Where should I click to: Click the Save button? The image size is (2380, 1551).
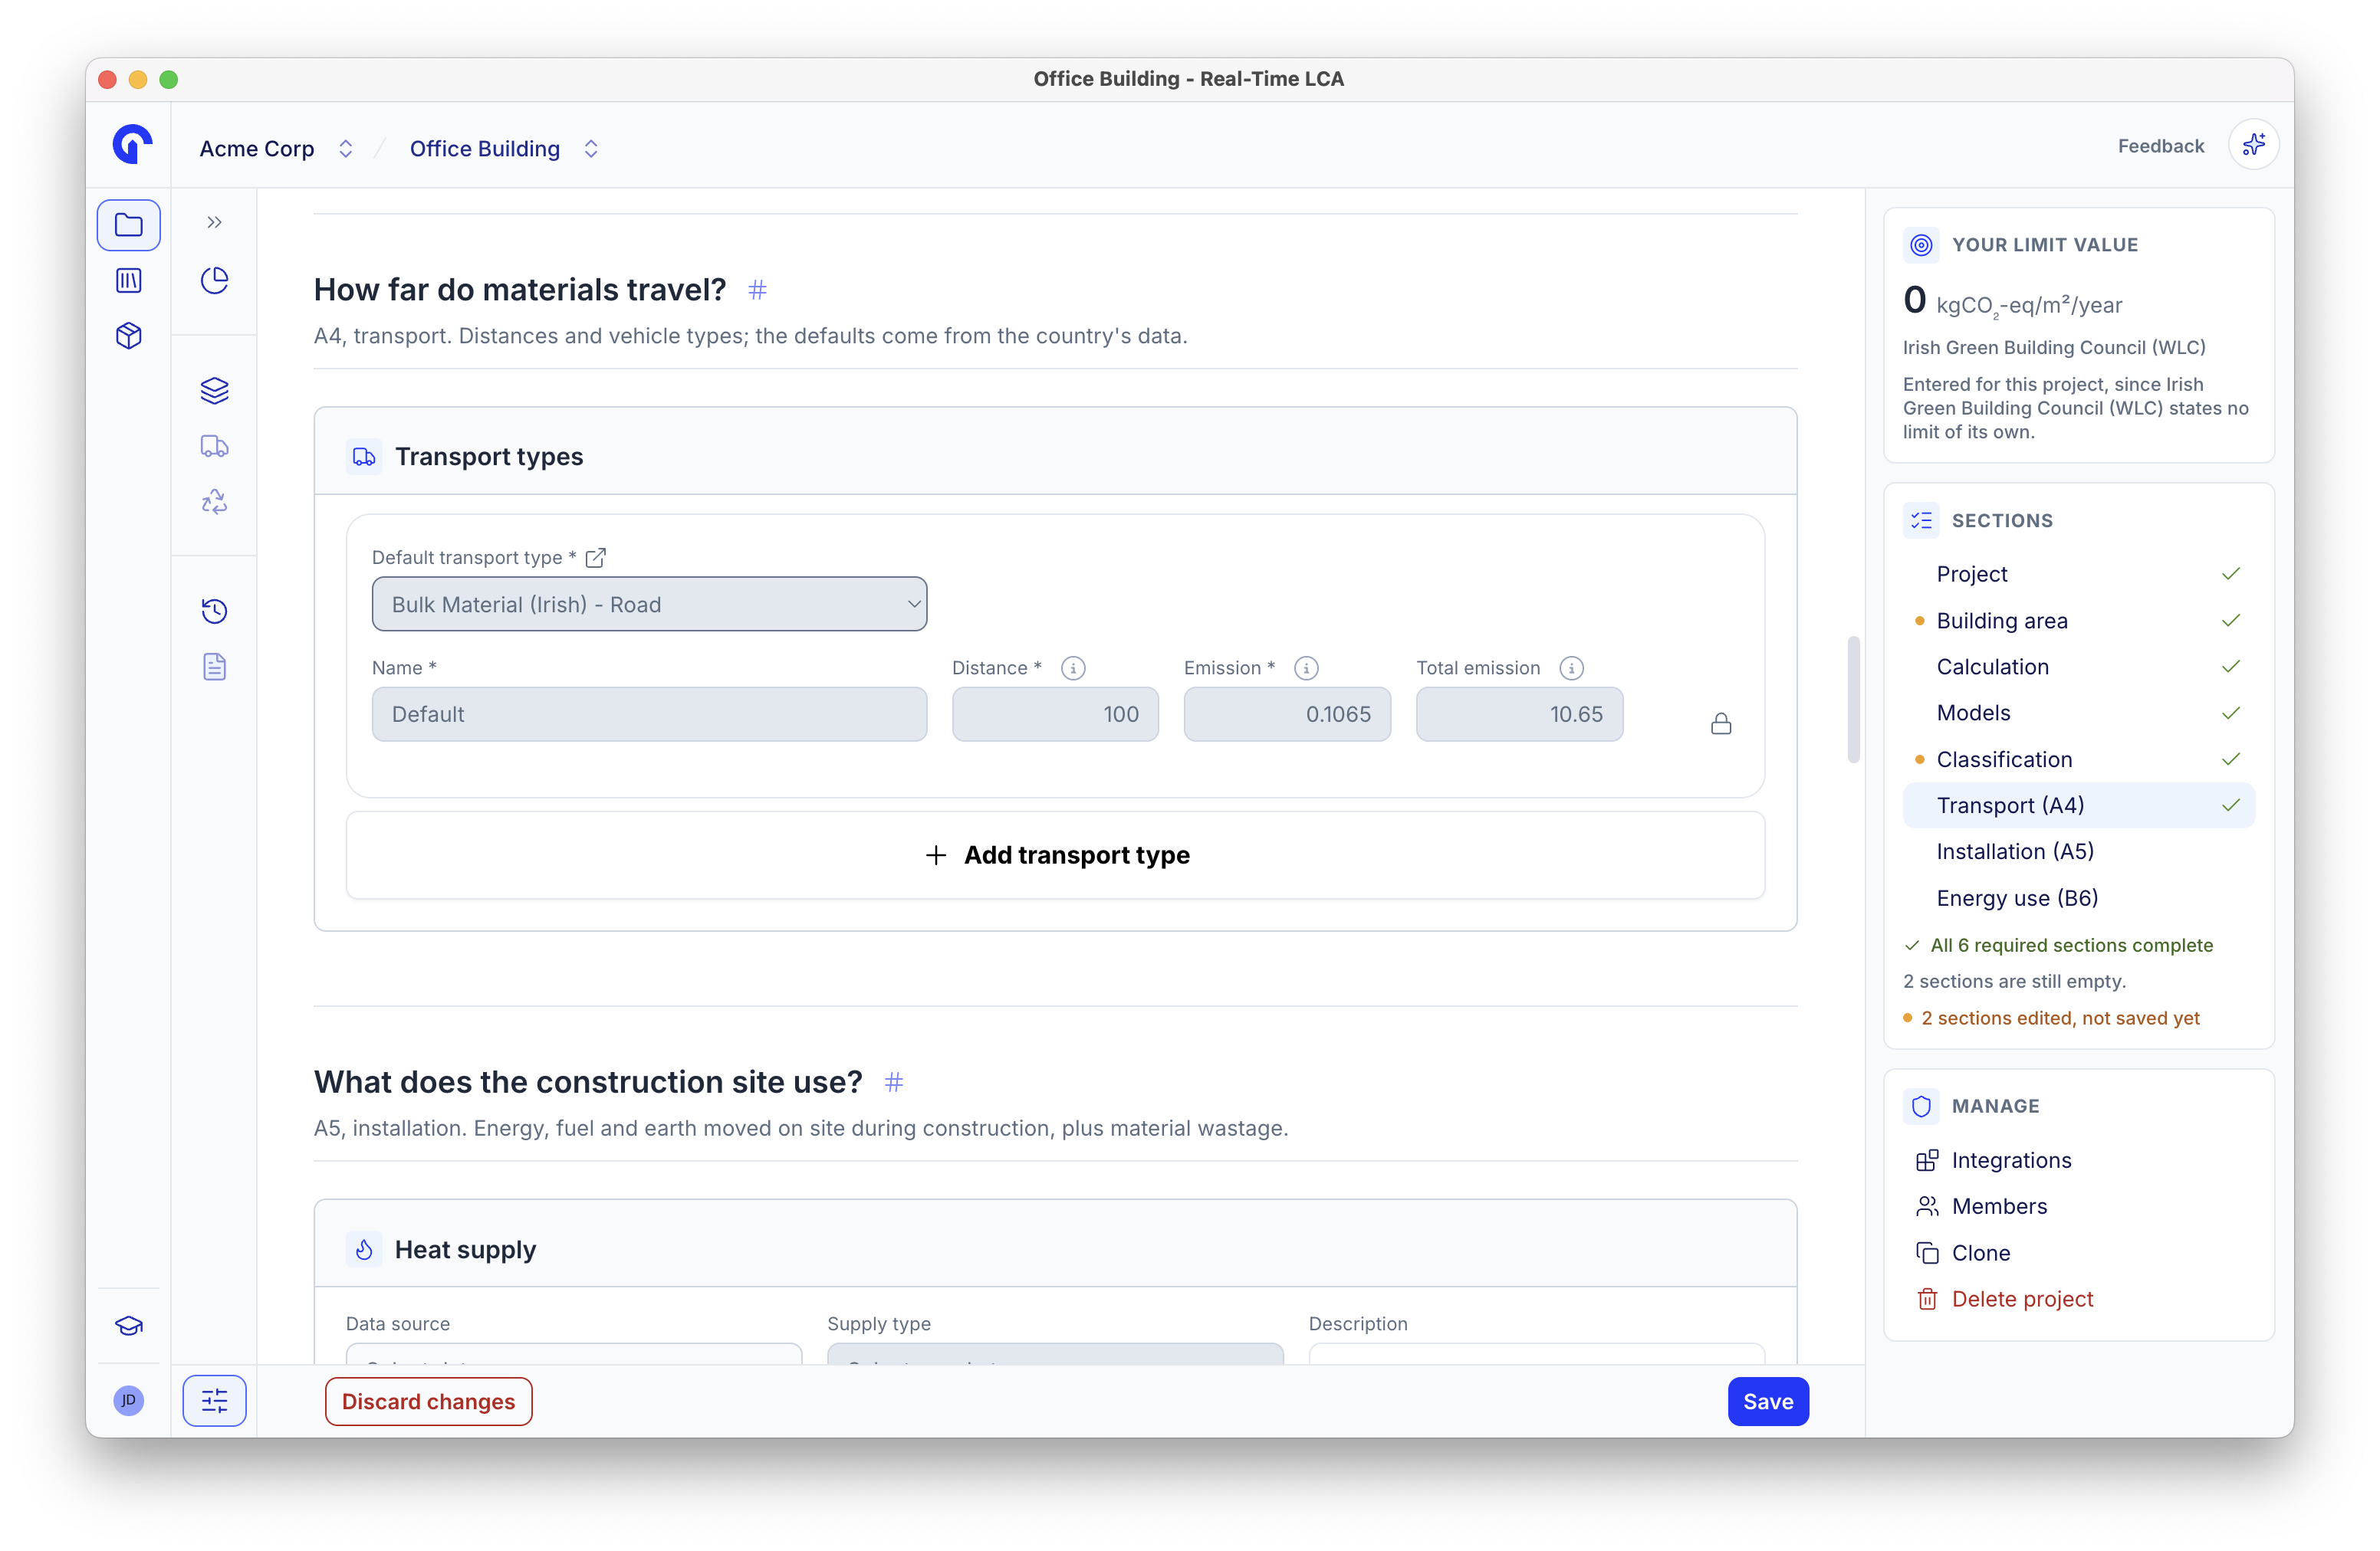click(1767, 1401)
